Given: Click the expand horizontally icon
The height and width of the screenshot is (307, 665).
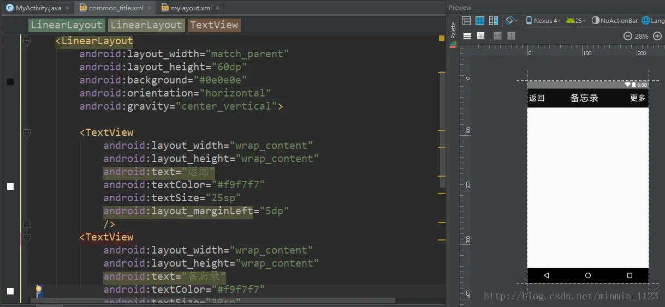Looking at the screenshot, I should click(498, 36).
